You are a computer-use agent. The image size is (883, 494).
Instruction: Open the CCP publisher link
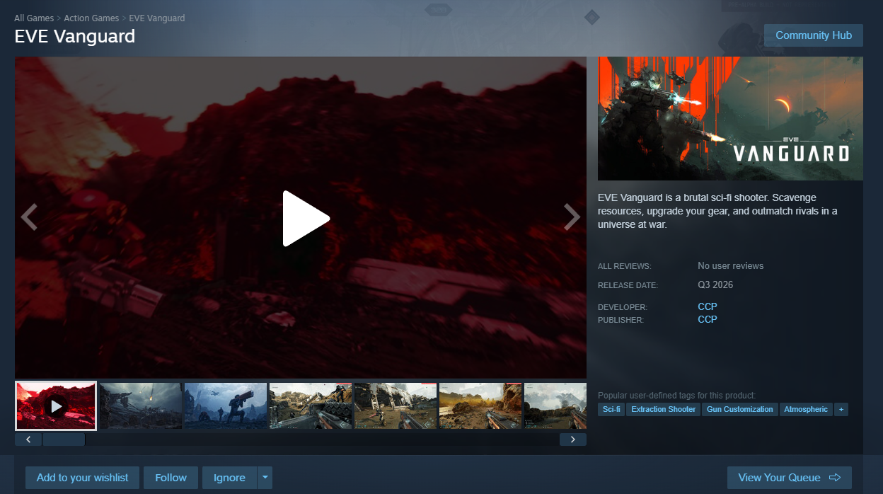click(708, 319)
